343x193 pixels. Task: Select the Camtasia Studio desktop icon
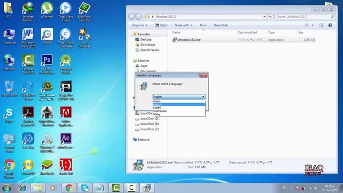(28, 64)
